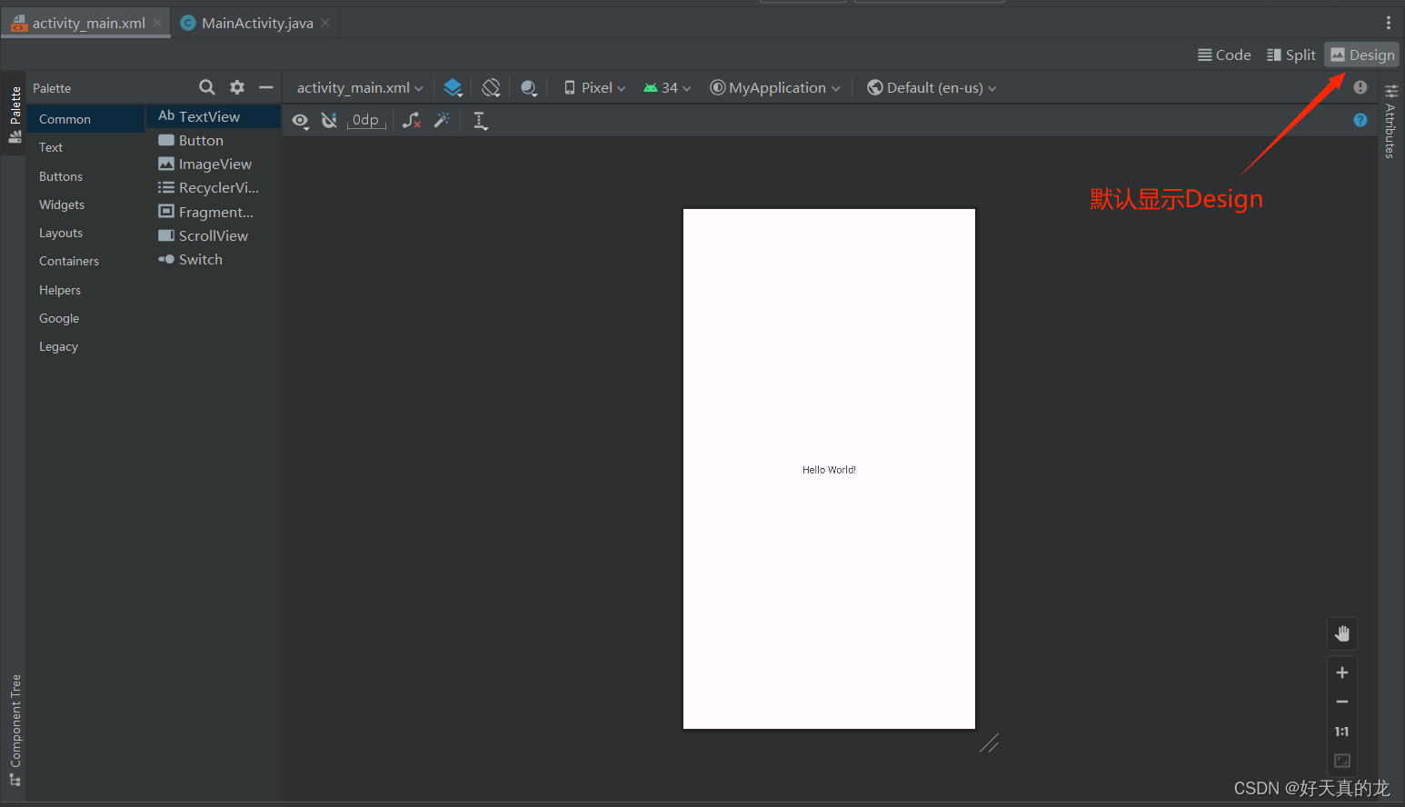This screenshot has height=807, width=1405.
Task: Pick Switch component in palette
Action: click(214, 259)
